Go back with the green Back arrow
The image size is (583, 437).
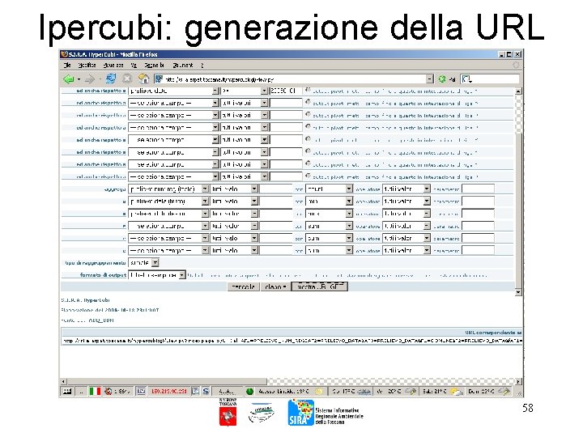[x=69, y=78]
